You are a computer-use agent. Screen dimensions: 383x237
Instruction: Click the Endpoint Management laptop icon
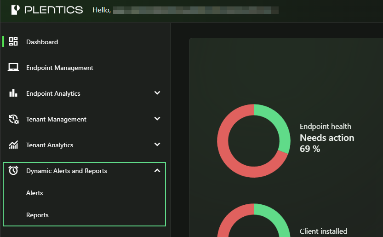[13, 67]
